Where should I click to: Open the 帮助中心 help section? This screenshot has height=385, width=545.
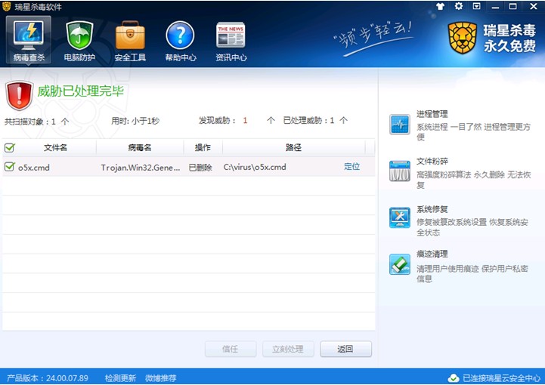[x=180, y=40]
